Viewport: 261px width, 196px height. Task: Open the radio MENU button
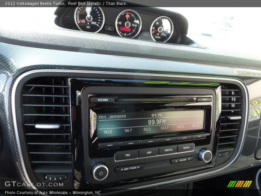pos(186,148)
